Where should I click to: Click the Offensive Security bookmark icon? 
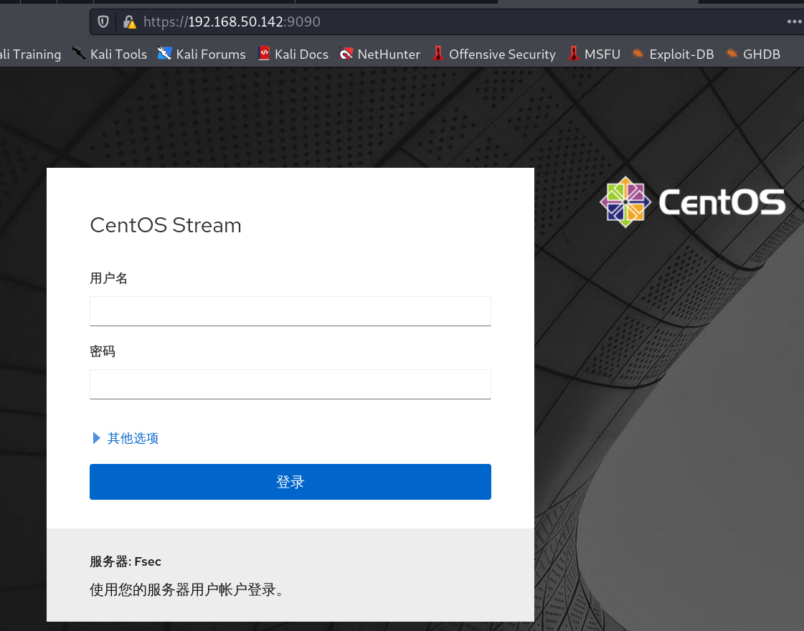[438, 53]
